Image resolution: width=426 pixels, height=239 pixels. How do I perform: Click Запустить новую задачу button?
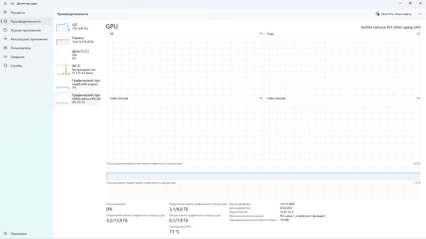(x=394, y=14)
